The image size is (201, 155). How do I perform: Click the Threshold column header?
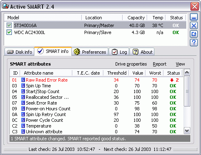tap(116, 73)
